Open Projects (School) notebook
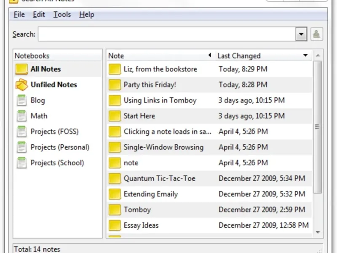Screen dimensions: 337x253 (x=57, y=163)
